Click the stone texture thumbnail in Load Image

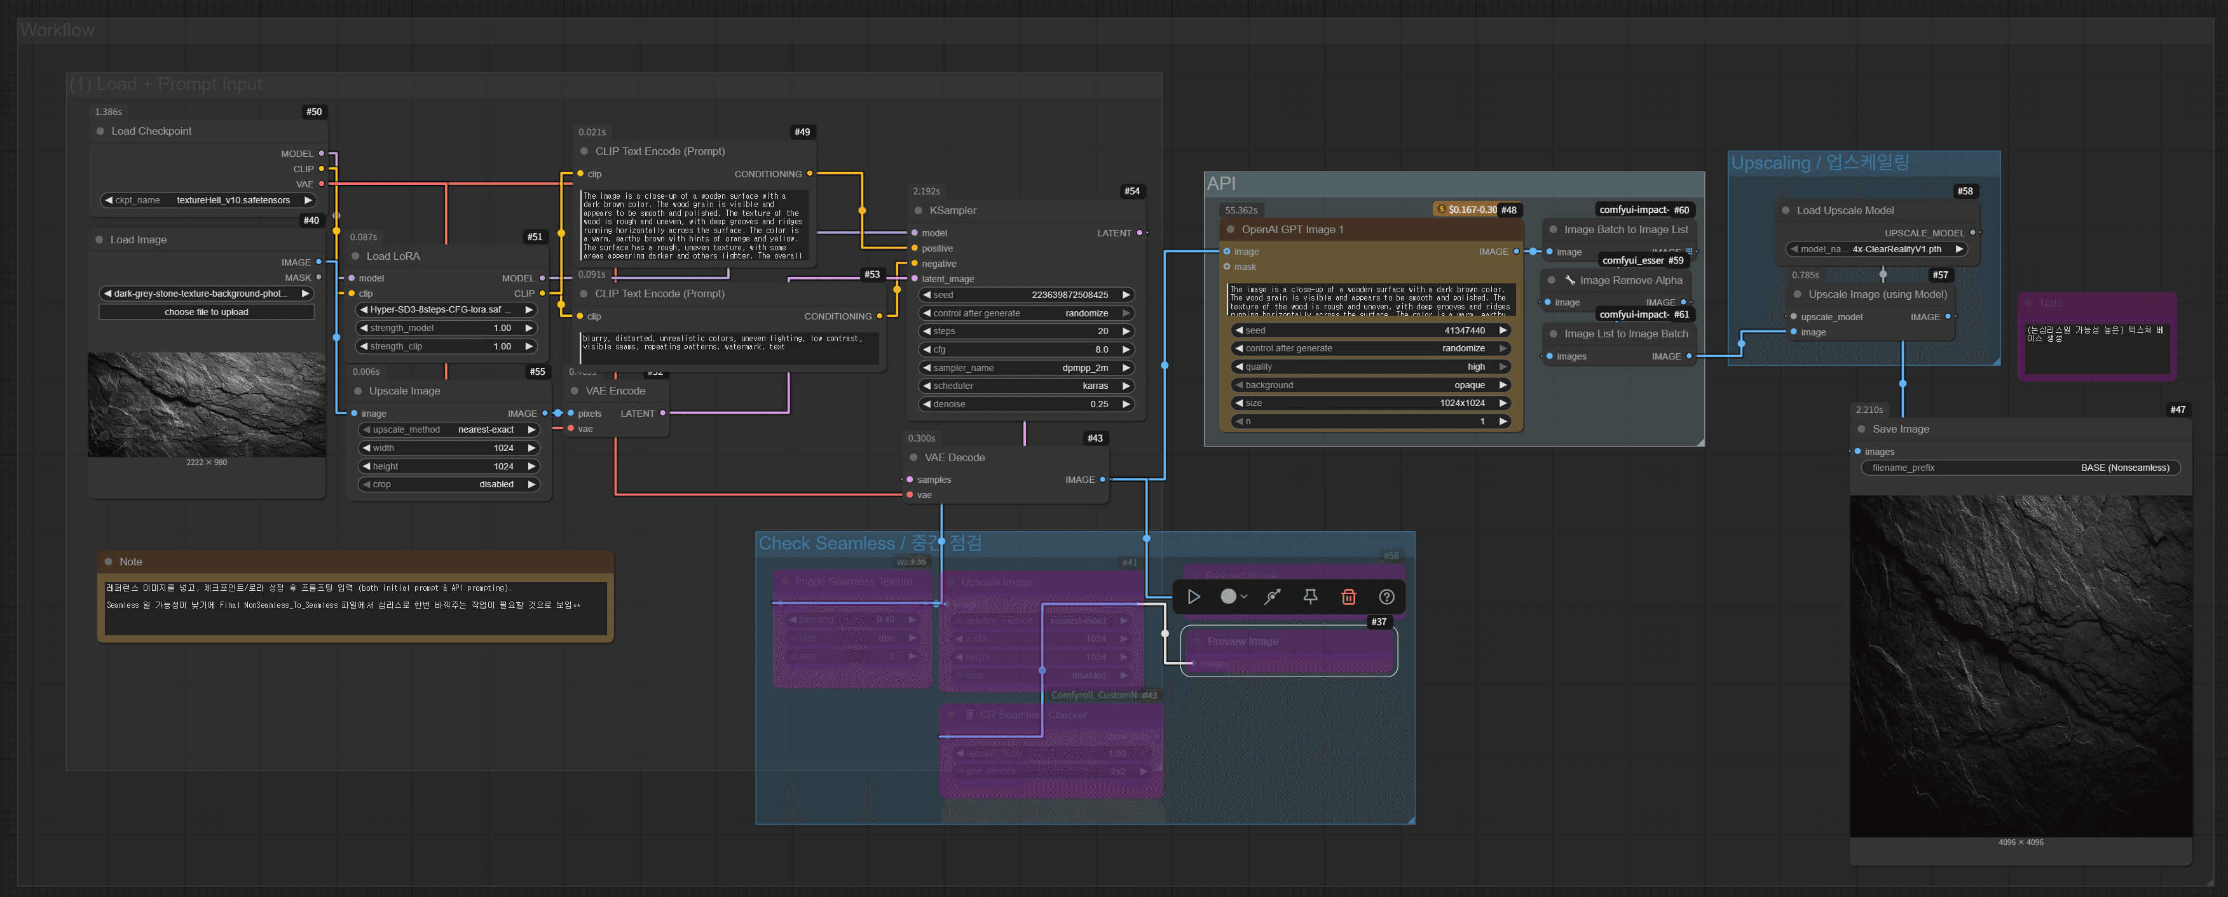[207, 403]
